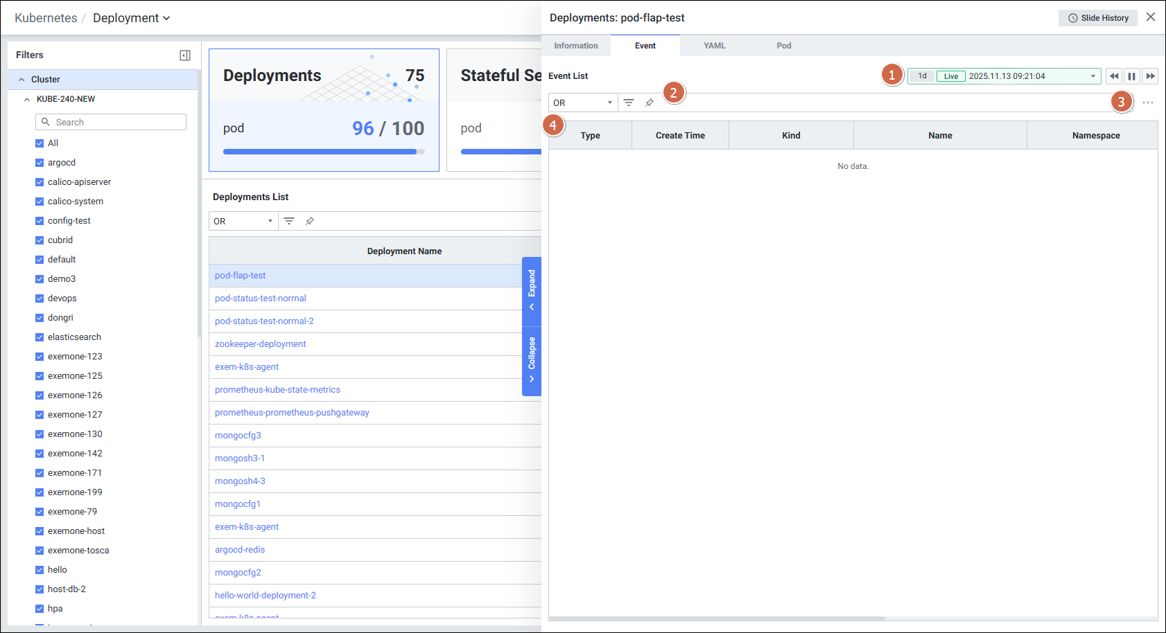
Task: Uncheck the argocd namespace checkbox
Action: 40,163
